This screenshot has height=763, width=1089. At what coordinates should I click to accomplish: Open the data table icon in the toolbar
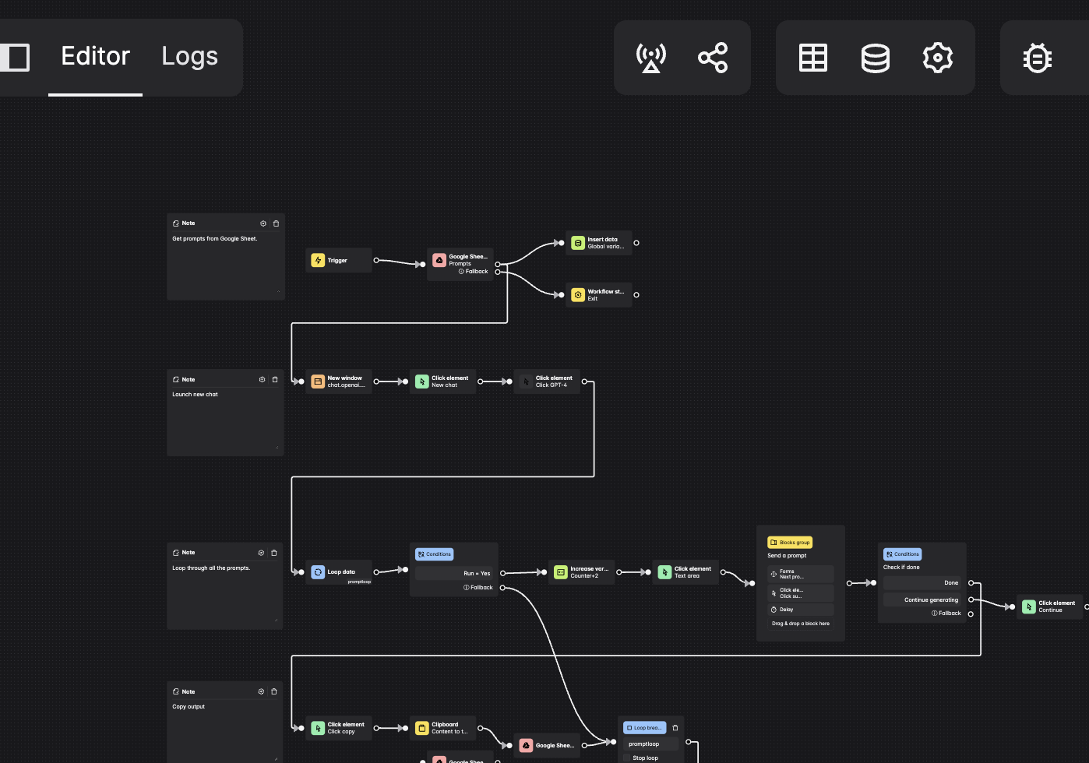(x=812, y=57)
